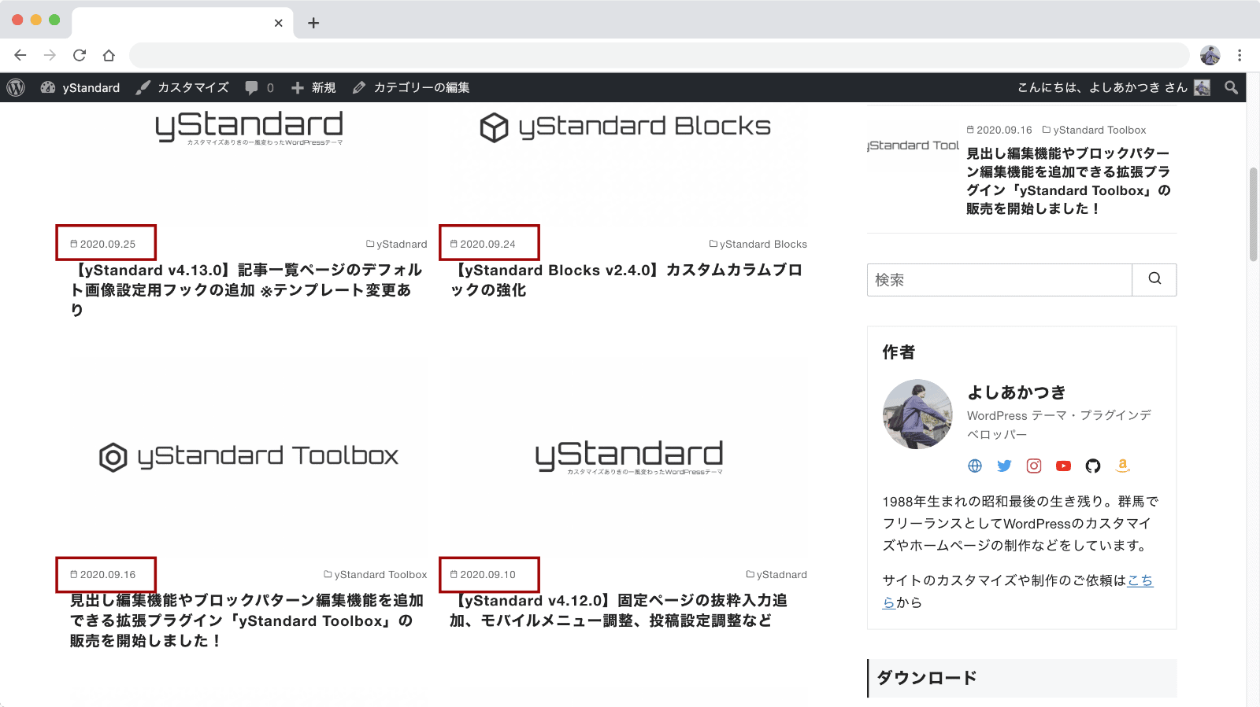
Task: Open a new browser tab with plus
Action: click(313, 23)
